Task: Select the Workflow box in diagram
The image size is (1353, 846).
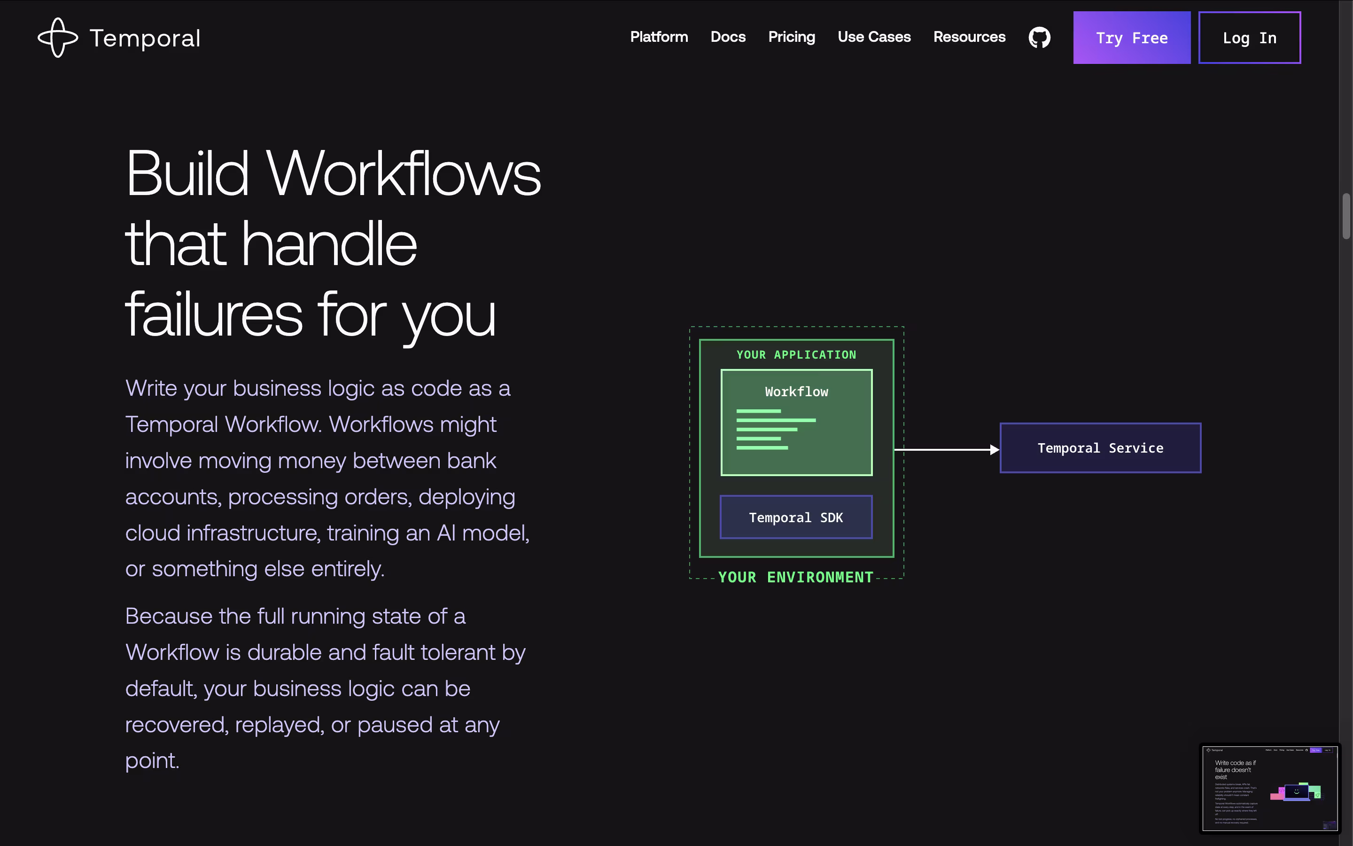Action: pos(796,423)
